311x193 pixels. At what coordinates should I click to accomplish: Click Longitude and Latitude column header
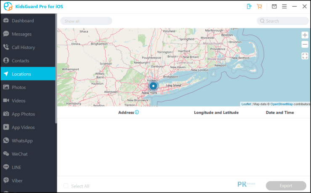(216, 113)
